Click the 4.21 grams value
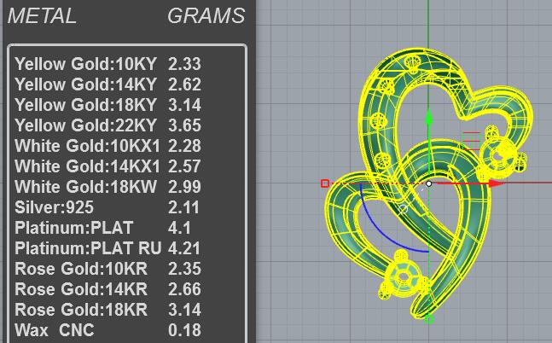 pyautogui.click(x=184, y=248)
